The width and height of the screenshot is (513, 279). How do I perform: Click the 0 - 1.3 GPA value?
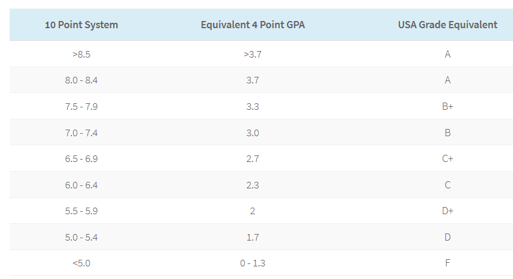[253, 263]
